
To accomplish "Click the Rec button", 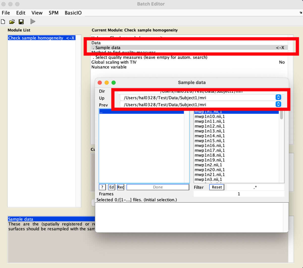I will tap(120, 187).
